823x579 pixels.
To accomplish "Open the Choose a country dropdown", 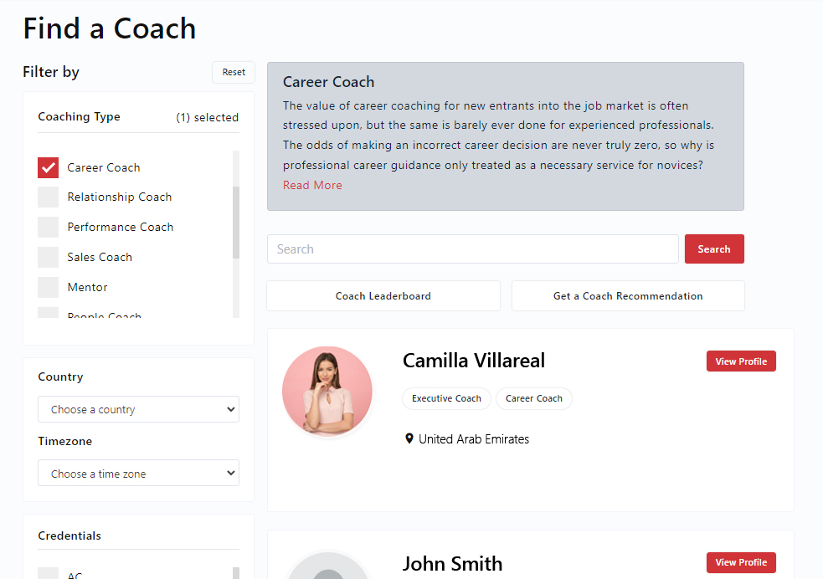I will click(138, 409).
